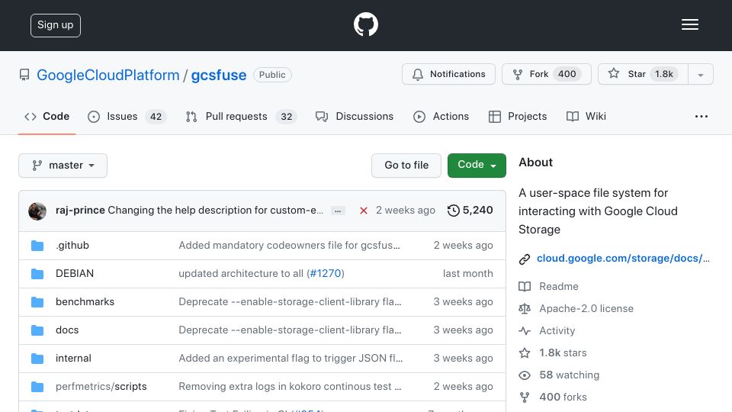Show more tabs via three-dot menu
732x412 pixels.
[701, 116]
